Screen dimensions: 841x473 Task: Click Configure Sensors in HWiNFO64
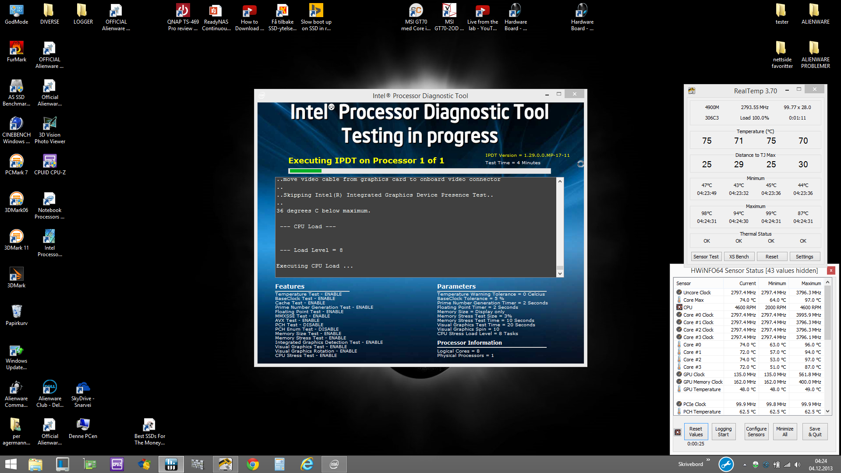click(x=756, y=432)
